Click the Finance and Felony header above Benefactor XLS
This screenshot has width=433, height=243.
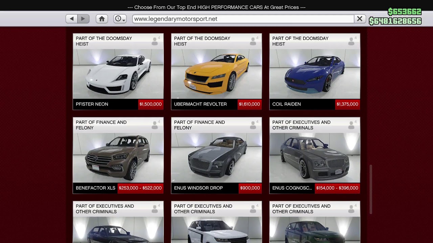coord(101,125)
